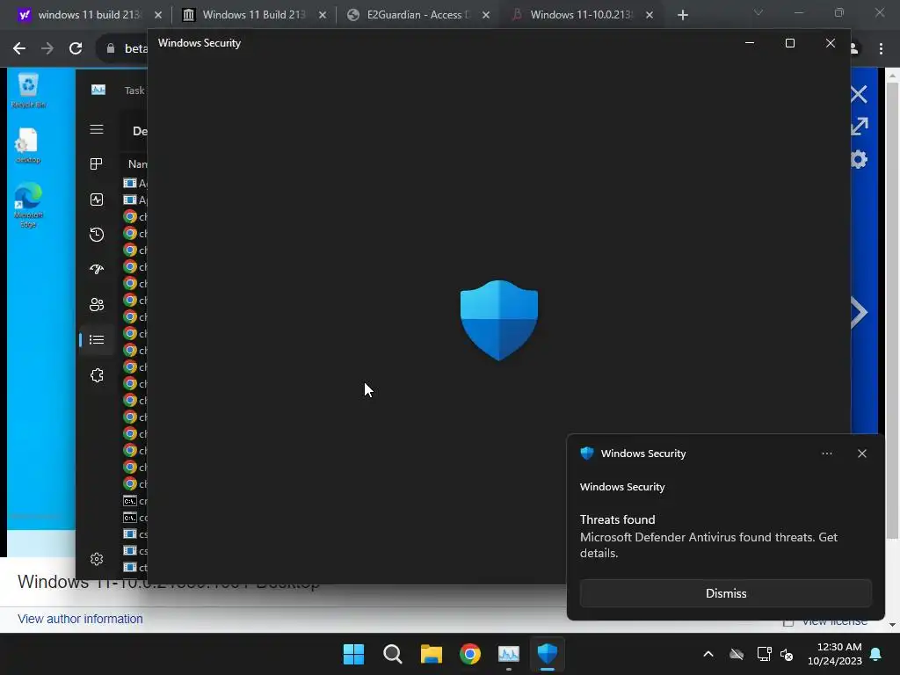Maximize the Windows Security window

(790, 43)
